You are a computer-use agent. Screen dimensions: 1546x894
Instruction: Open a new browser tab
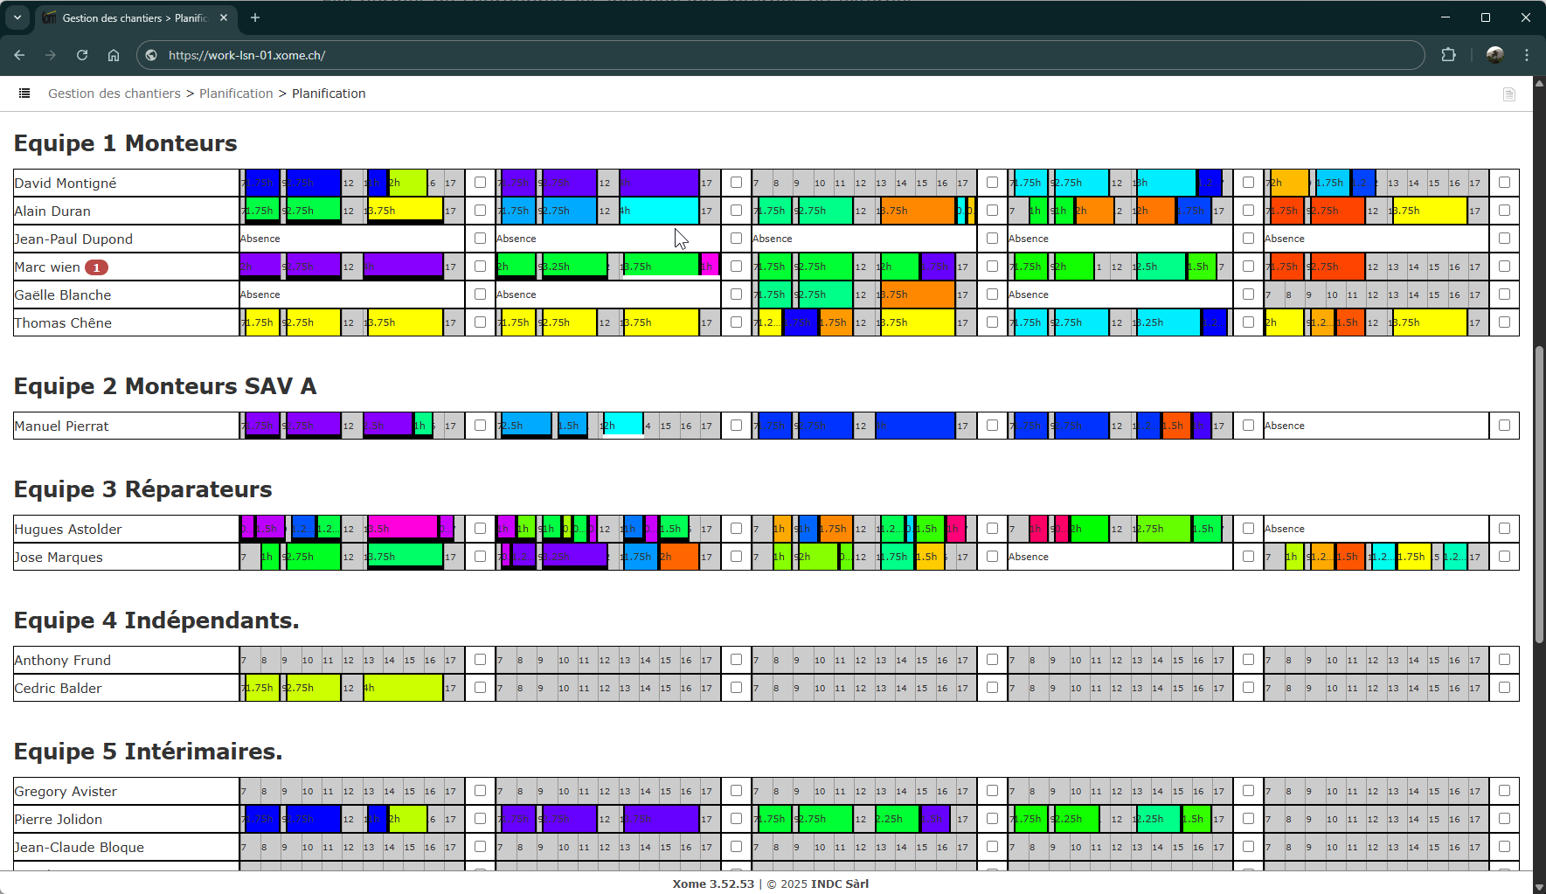255,17
